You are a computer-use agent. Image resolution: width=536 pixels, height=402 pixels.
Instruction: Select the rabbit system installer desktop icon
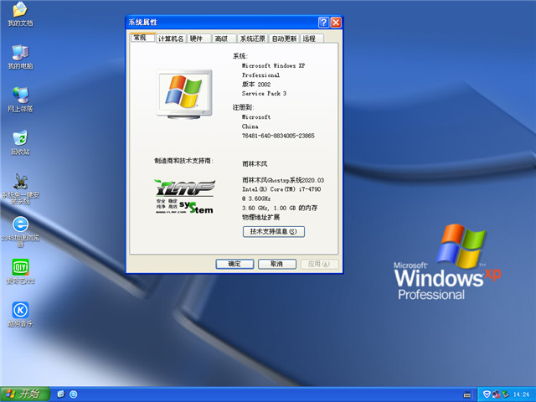tap(20, 188)
